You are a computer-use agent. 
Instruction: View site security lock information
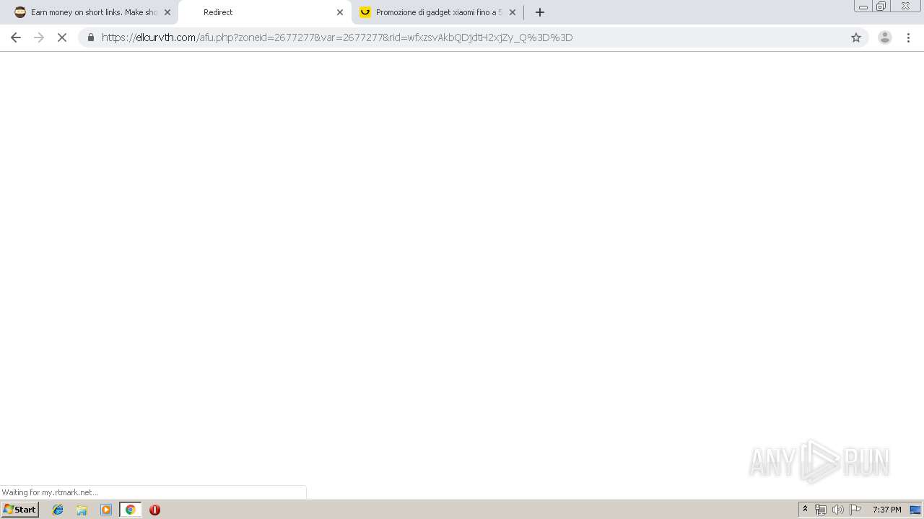pyautogui.click(x=91, y=37)
